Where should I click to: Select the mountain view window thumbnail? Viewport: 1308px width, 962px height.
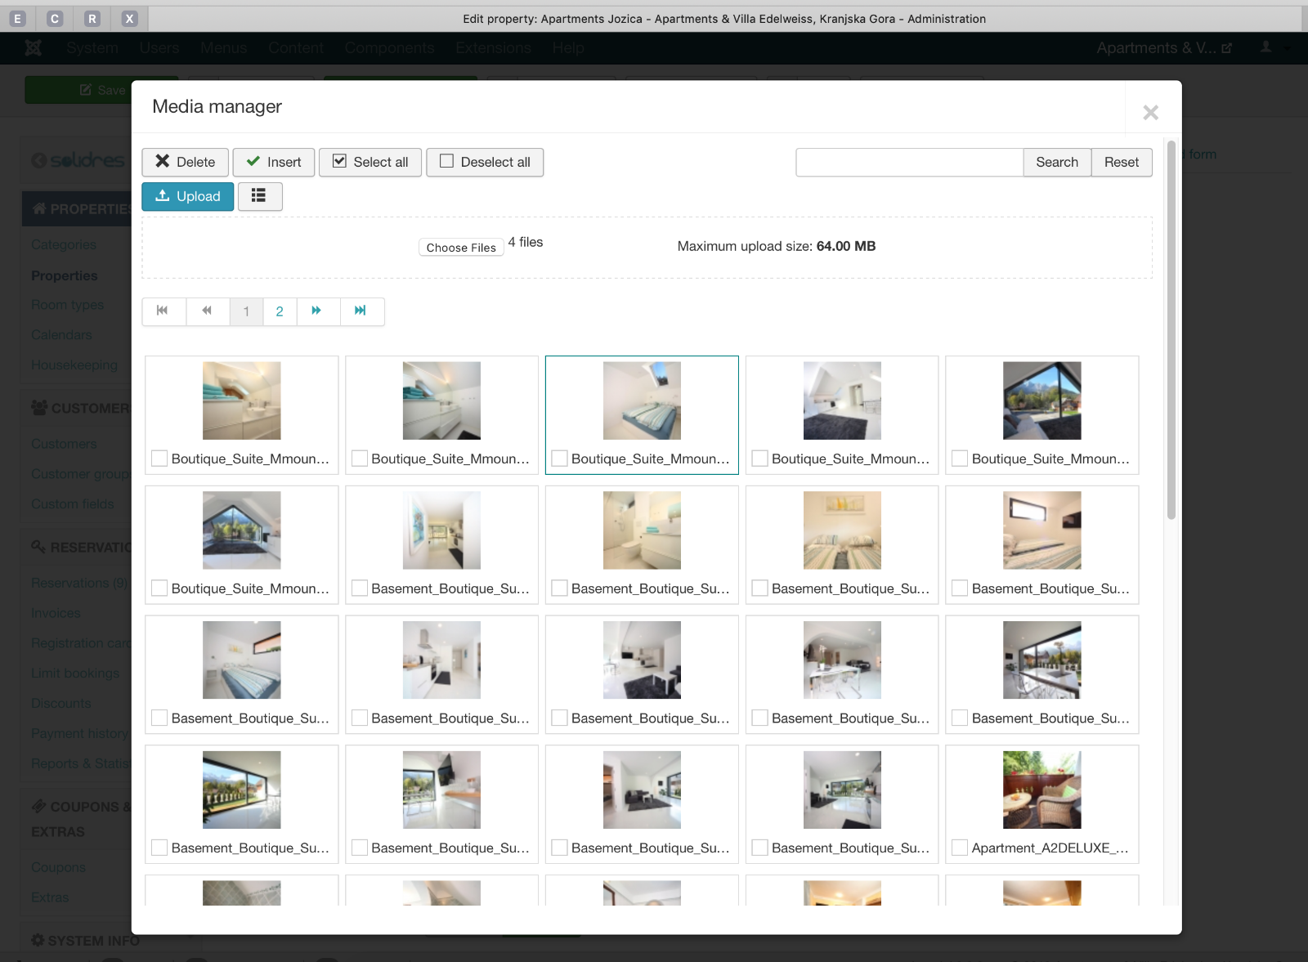pyautogui.click(x=1041, y=400)
